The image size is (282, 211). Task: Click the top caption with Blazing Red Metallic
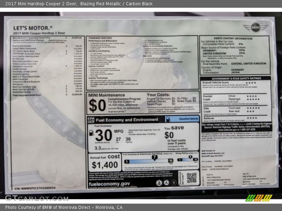point(79,4)
